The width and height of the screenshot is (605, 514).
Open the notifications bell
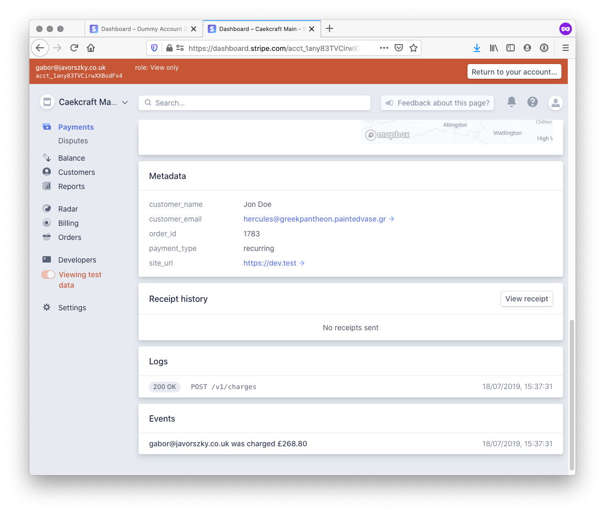point(512,102)
